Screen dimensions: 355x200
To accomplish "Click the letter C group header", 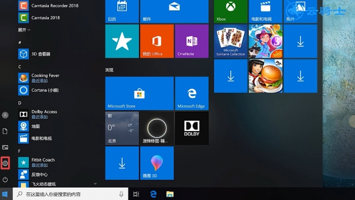I will [20, 67].
